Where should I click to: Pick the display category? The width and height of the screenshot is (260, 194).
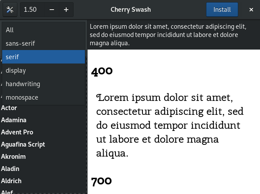tap(44, 70)
